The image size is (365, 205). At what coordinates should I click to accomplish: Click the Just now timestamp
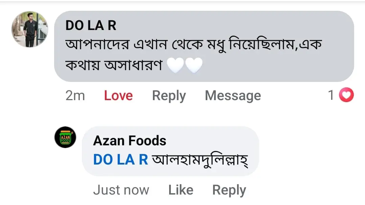pos(121,190)
